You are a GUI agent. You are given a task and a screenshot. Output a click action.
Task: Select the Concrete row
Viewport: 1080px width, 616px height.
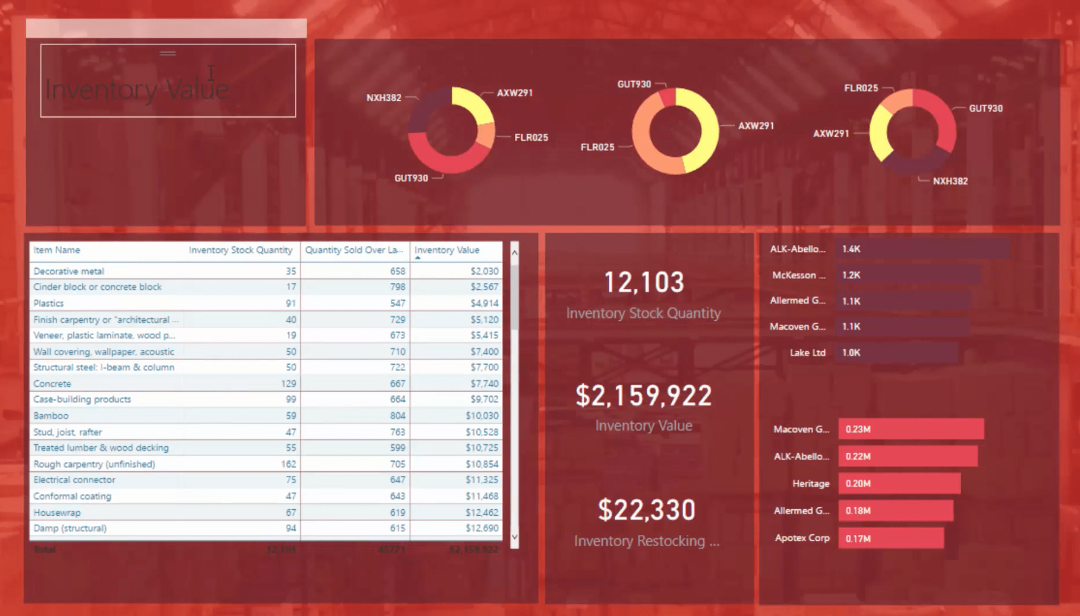(x=266, y=383)
